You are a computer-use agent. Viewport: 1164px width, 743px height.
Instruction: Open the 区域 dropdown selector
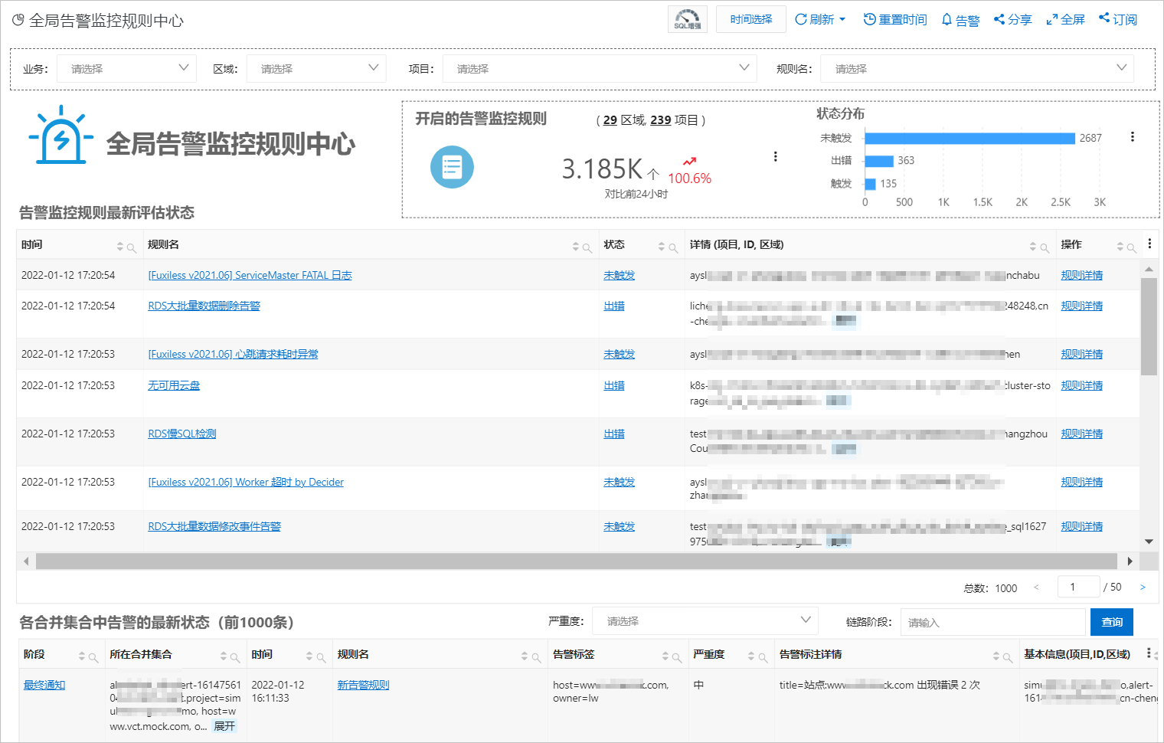tap(316, 68)
